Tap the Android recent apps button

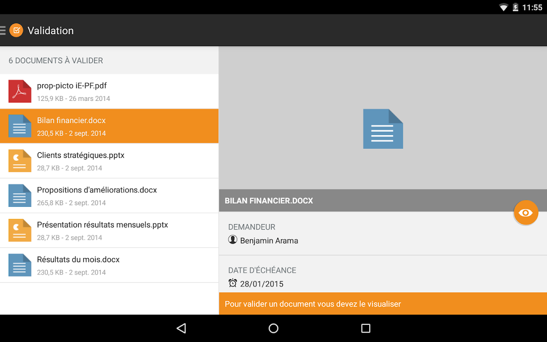click(x=366, y=328)
